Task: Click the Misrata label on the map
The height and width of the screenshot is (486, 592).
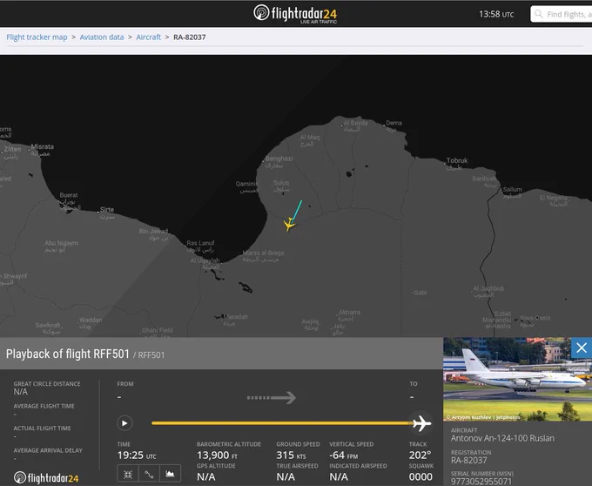Action: (x=42, y=146)
